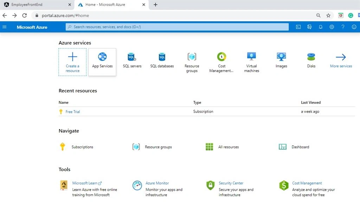Show Azure notifications bell
Viewport: 360px width, 202px height.
click(x=321, y=27)
